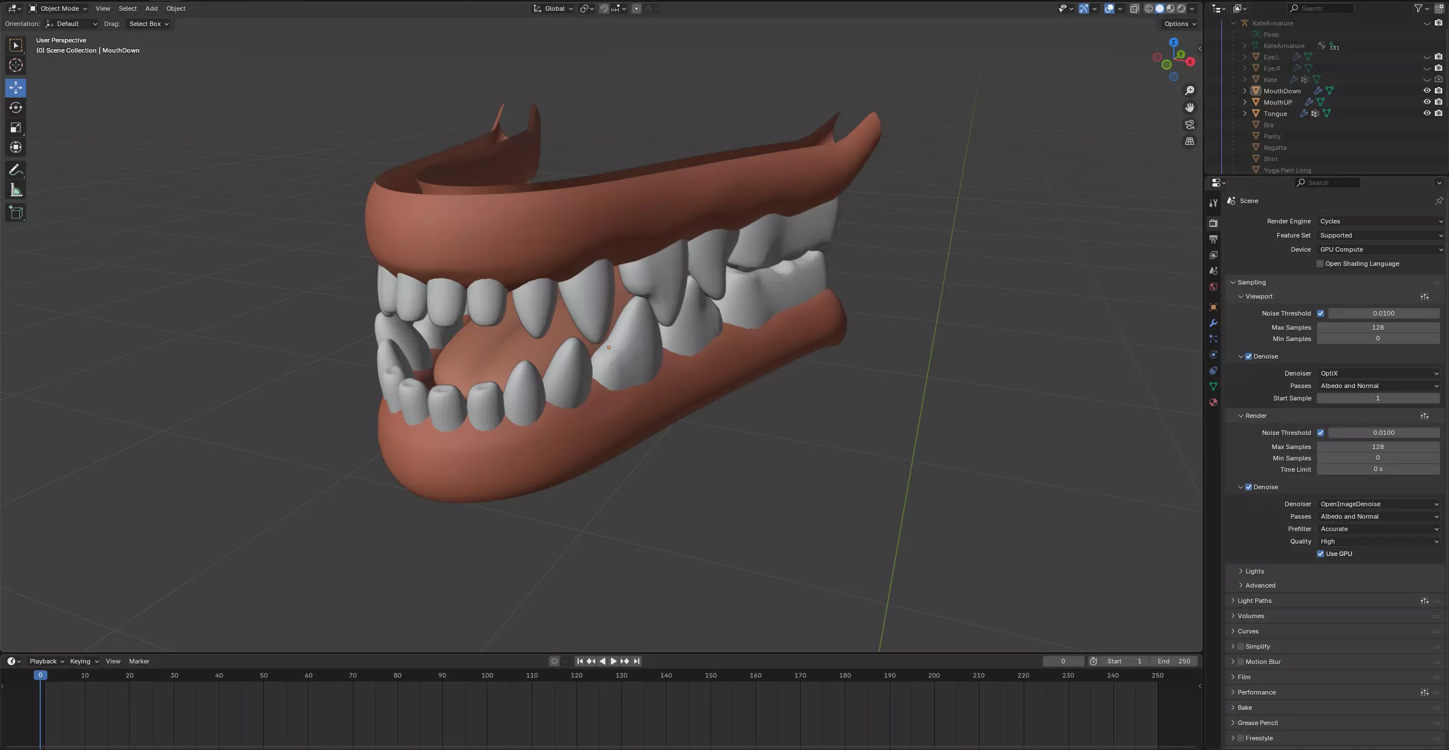Hide the Tongue object in the outliner
The width and height of the screenshot is (1449, 750).
(1426, 114)
